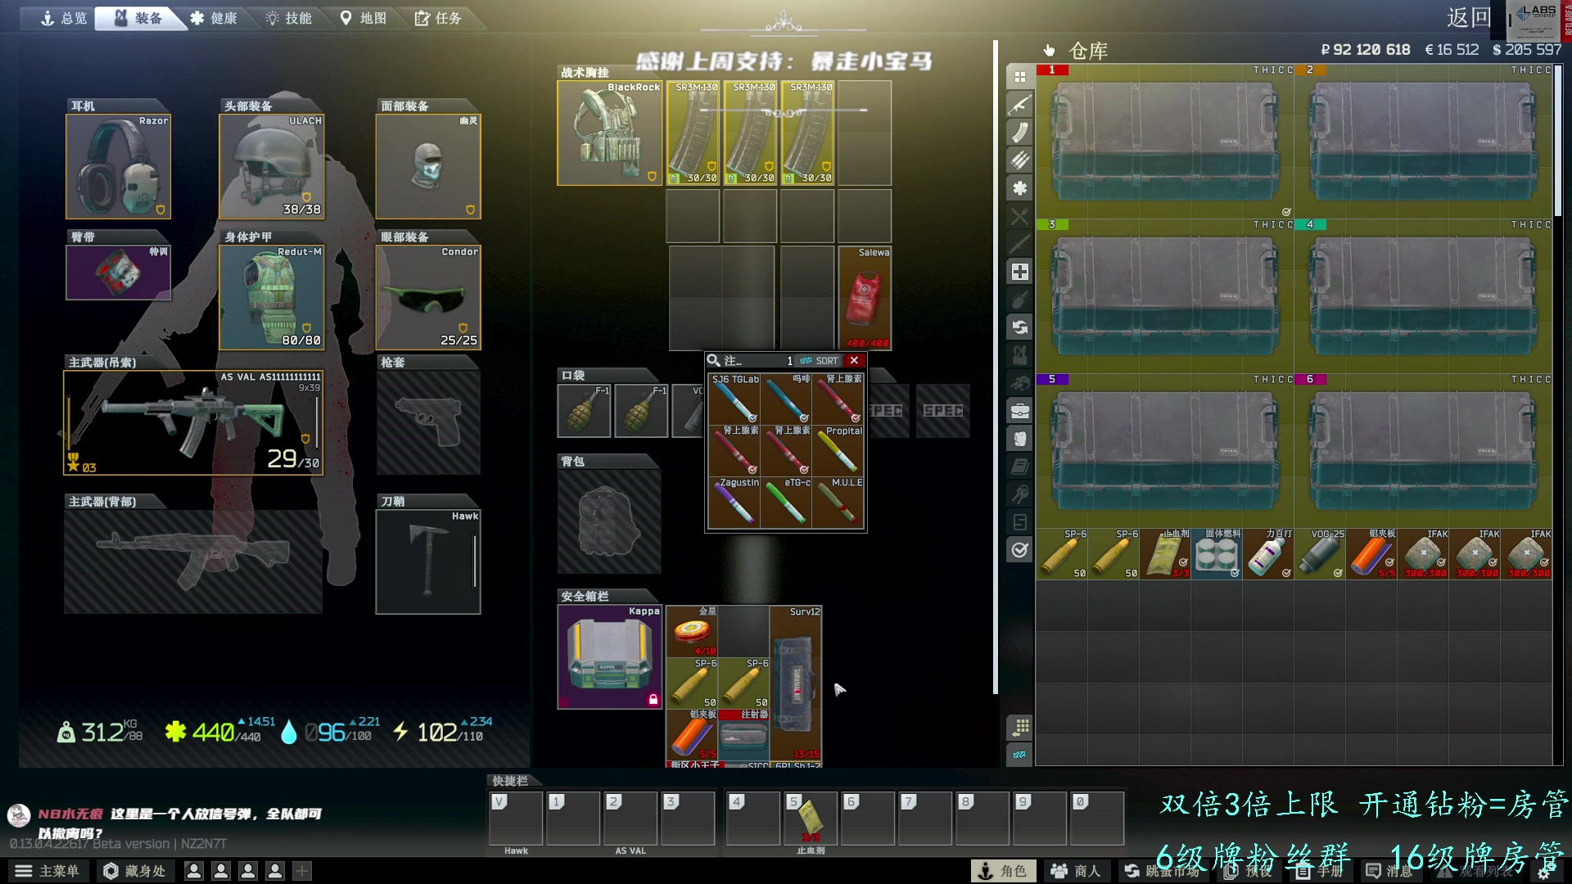
Task: Click quick slot V (Hawk)
Action: pyautogui.click(x=516, y=817)
